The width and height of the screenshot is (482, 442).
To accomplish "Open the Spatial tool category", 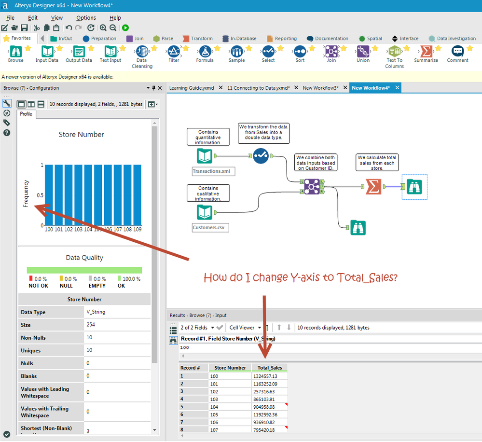I will coord(371,39).
